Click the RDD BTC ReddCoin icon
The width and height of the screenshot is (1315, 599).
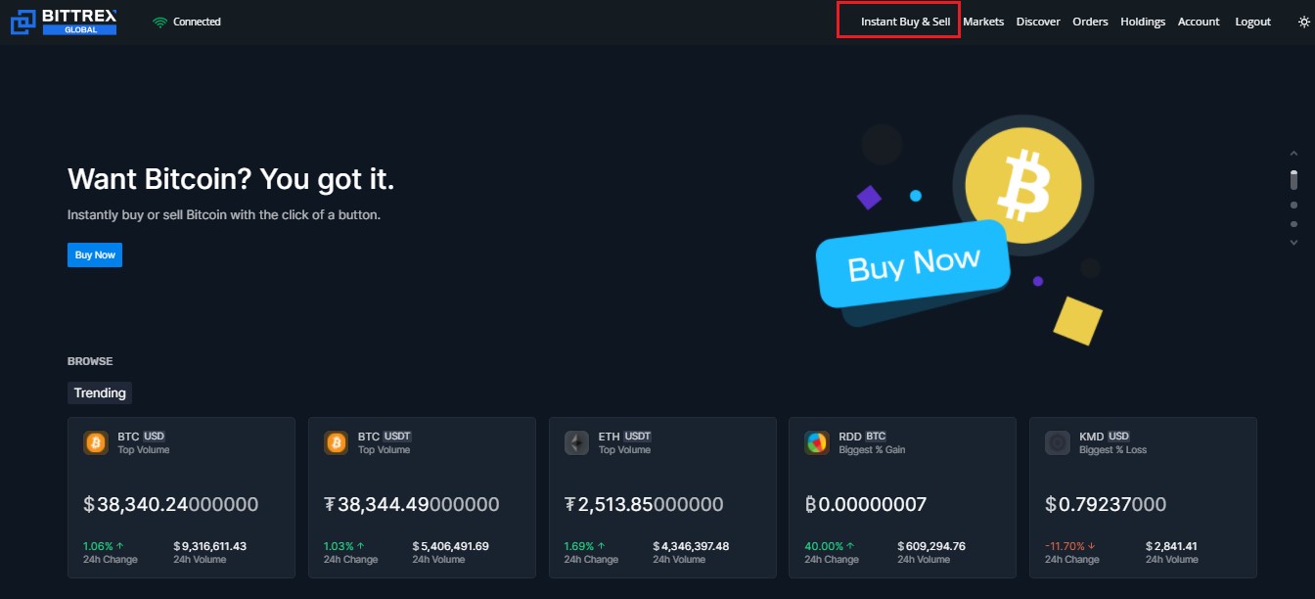pyautogui.click(x=817, y=442)
